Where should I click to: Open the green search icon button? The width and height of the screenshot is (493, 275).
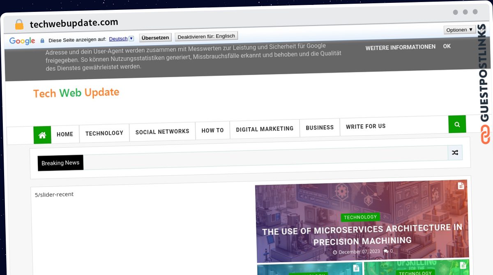coord(457,124)
